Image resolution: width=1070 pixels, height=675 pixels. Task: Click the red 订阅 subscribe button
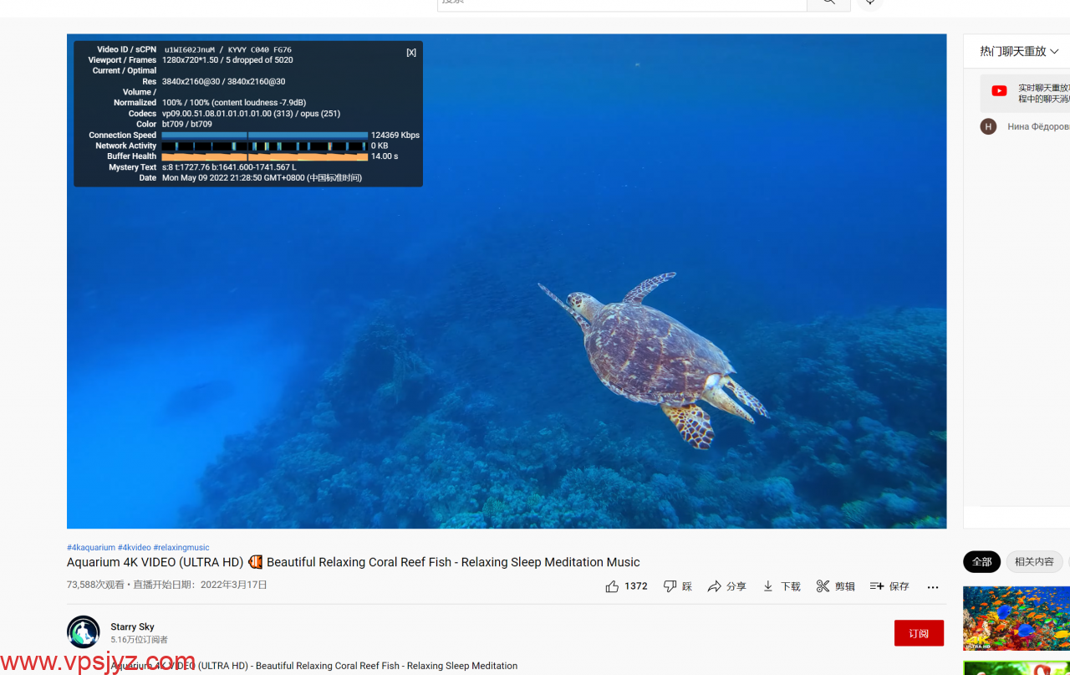919,633
